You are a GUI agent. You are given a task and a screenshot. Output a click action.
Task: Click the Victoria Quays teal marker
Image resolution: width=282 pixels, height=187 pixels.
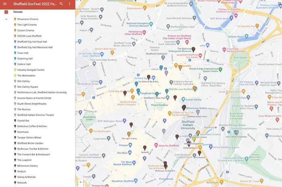247,36
